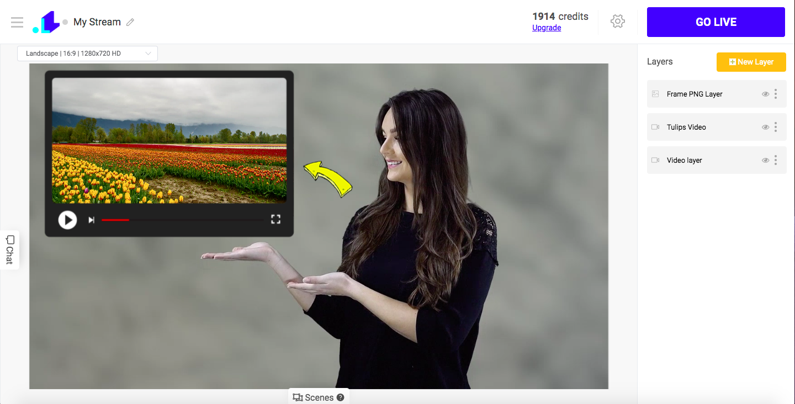Open settings with the gear icon
795x404 pixels.
click(x=618, y=22)
